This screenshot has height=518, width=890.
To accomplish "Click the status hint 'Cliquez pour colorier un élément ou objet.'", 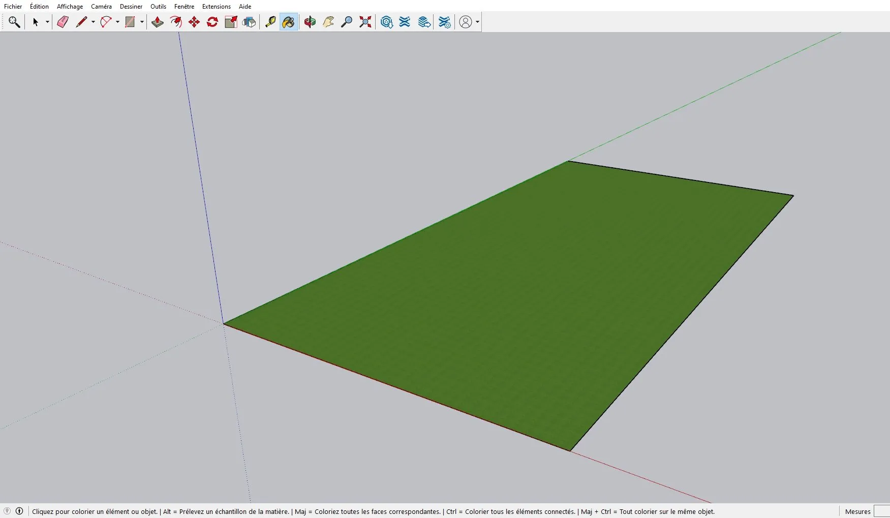I will coord(95,512).
